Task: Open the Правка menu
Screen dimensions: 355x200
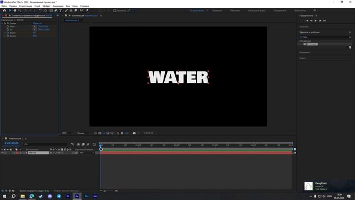Action: pyautogui.click(x=13, y=6)
